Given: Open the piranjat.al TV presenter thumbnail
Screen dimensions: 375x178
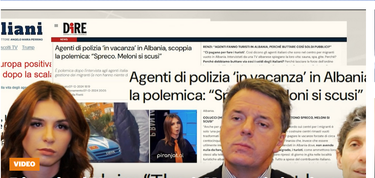Looking at the screenshot, I should coord(173,135).
